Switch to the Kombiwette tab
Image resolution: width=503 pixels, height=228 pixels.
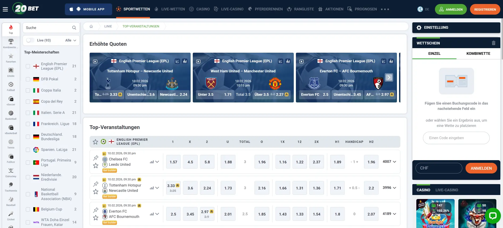point(478,54)
